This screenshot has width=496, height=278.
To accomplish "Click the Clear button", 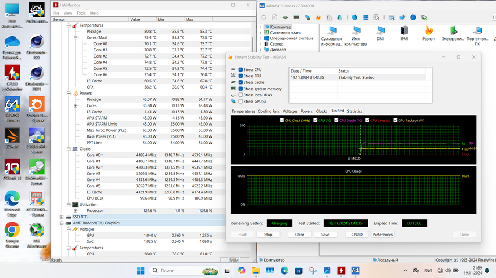I will pos(300,235).
